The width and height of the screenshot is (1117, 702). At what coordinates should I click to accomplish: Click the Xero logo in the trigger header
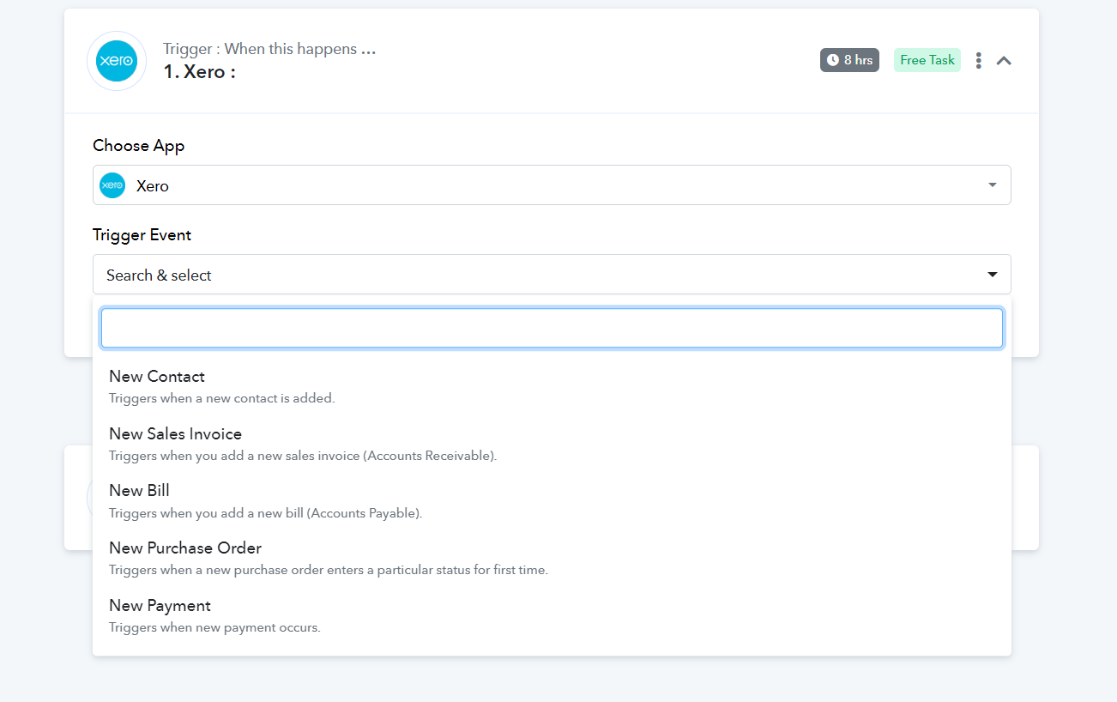click(117, 61)
